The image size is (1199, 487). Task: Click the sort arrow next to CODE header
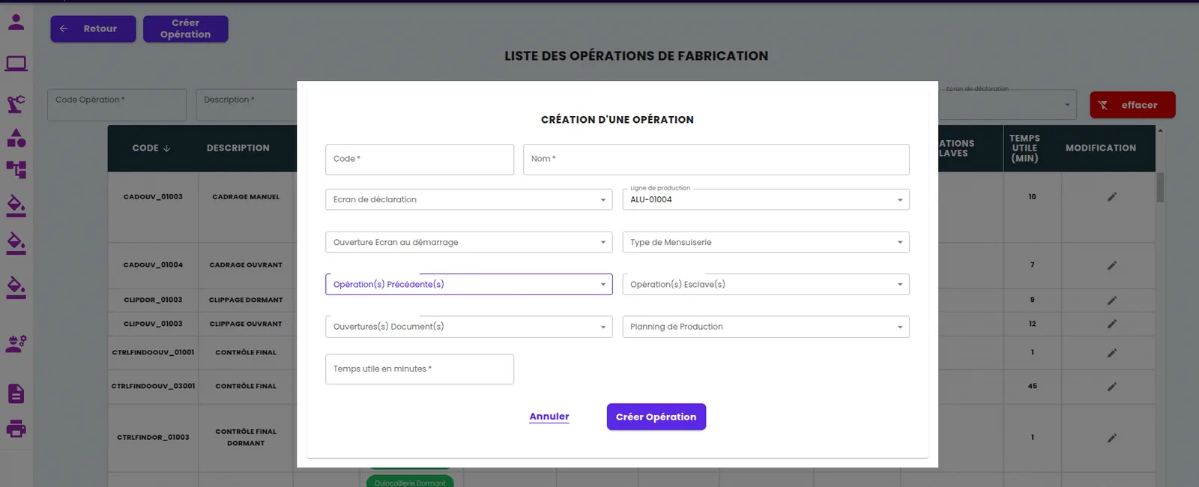click(166, 148)
